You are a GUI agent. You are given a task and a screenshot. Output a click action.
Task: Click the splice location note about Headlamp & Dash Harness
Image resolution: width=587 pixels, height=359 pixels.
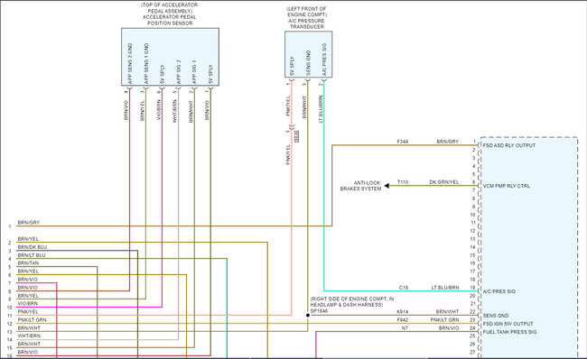coord(352,302)
